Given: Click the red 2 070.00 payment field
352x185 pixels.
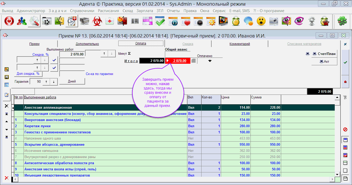Looking at the screenshot, I should pyautogui.click(x=179, y=61).
